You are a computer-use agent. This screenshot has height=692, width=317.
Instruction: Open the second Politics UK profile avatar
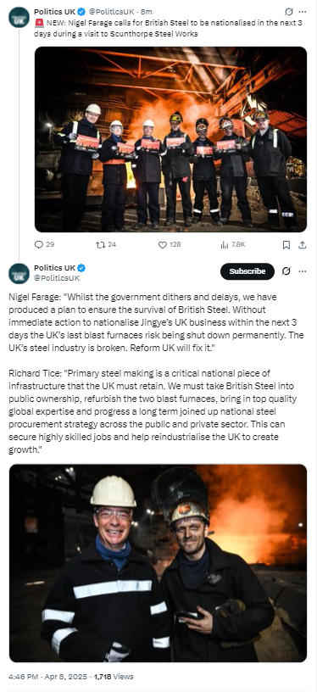[x=19, y=274]
